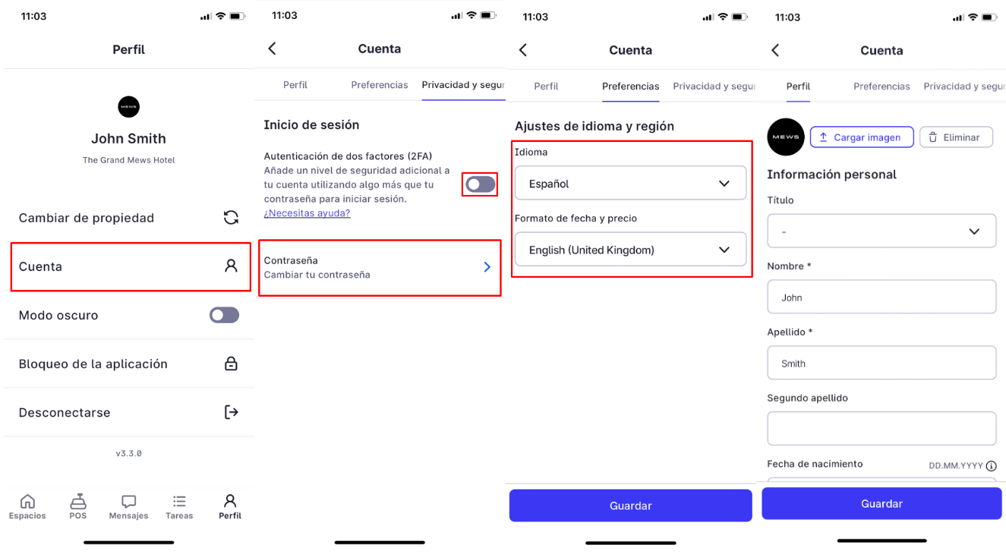This screenshot has height=560, width=1006.
Task: Open Formato de fecha y precio dropdown
Action: [630, 249]
